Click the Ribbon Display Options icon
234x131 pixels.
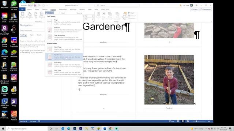point(197,5)
